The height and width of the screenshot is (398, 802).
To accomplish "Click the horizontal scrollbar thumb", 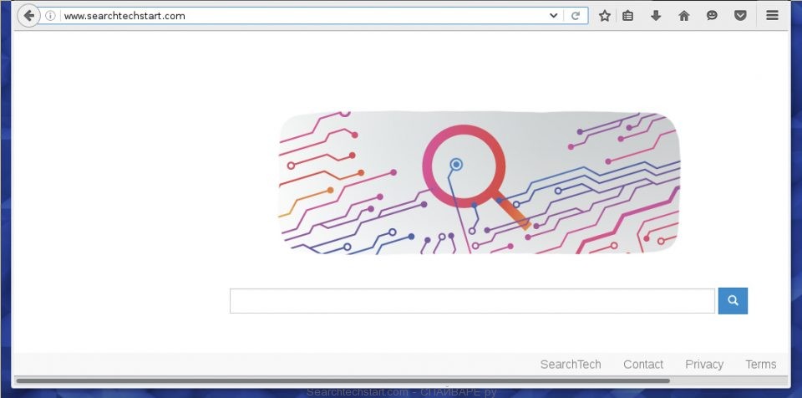I will [x=343, y=381].
